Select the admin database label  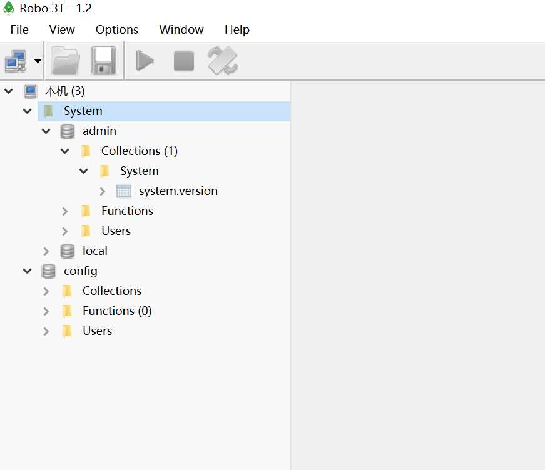point(99,131)
